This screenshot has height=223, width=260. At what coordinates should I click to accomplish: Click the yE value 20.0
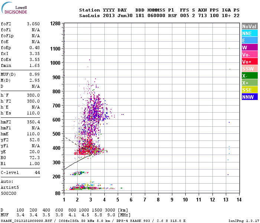coord(35,152)
